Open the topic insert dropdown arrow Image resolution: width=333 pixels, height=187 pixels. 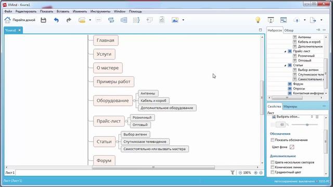pos(90,20)
